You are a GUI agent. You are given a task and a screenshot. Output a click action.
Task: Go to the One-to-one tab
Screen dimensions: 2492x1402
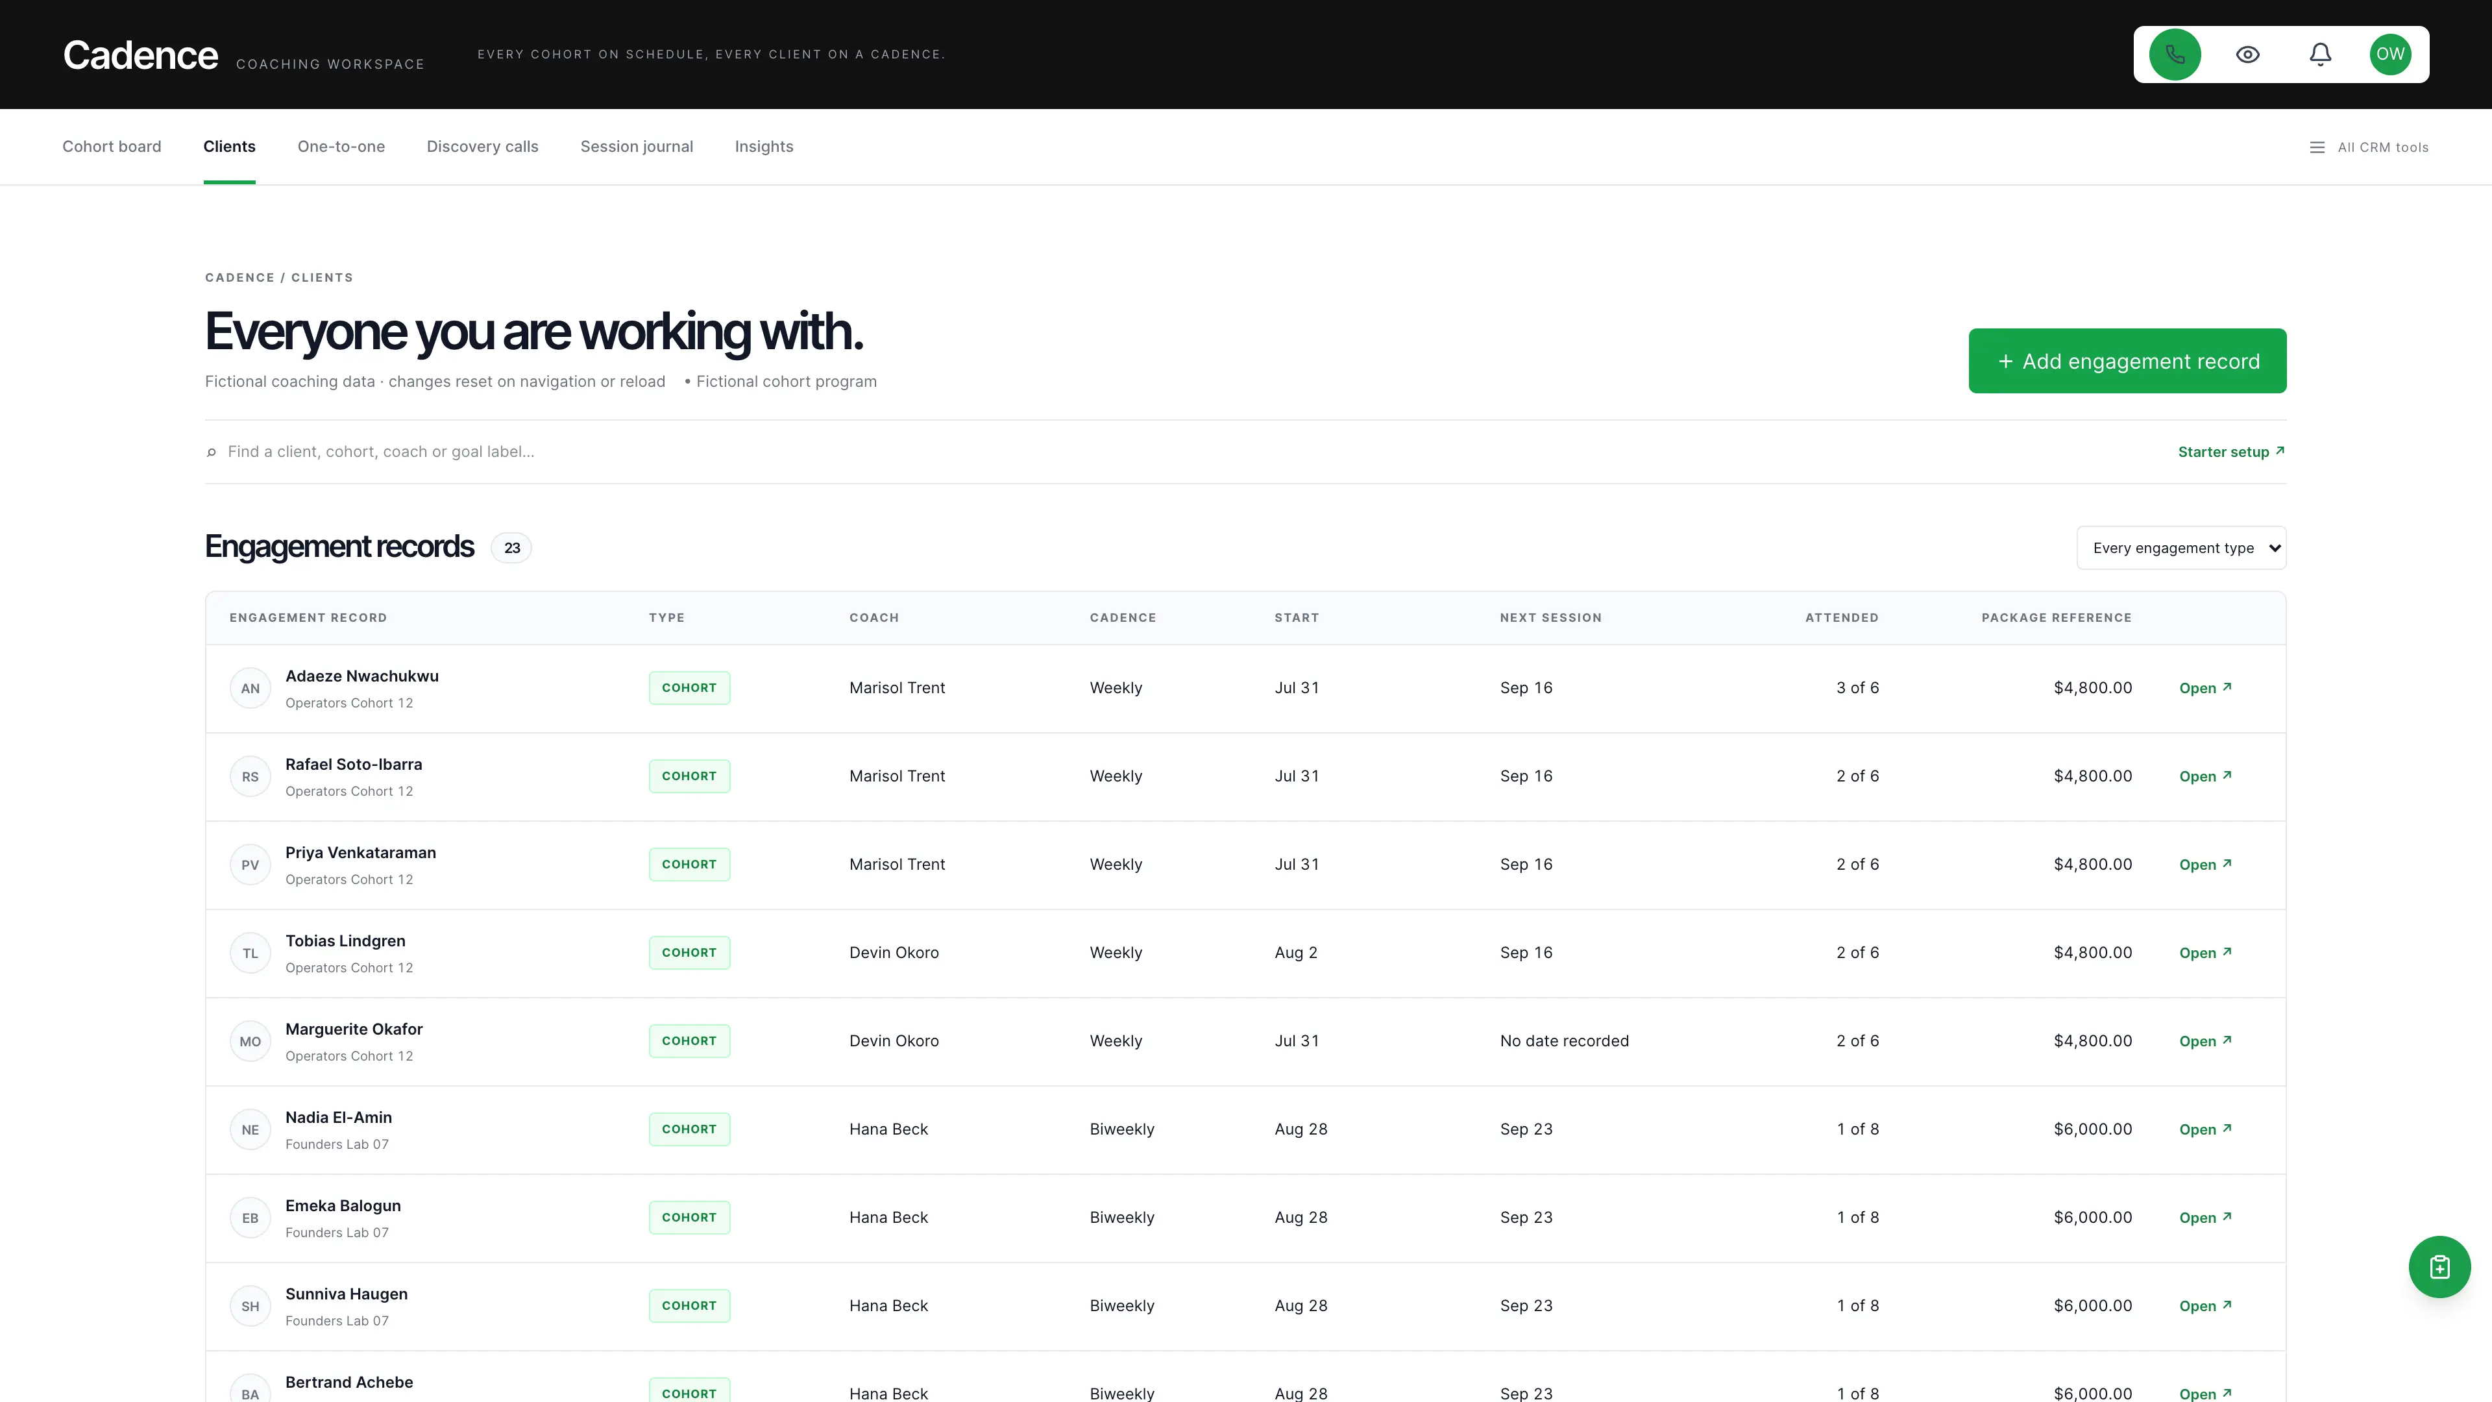341,146
